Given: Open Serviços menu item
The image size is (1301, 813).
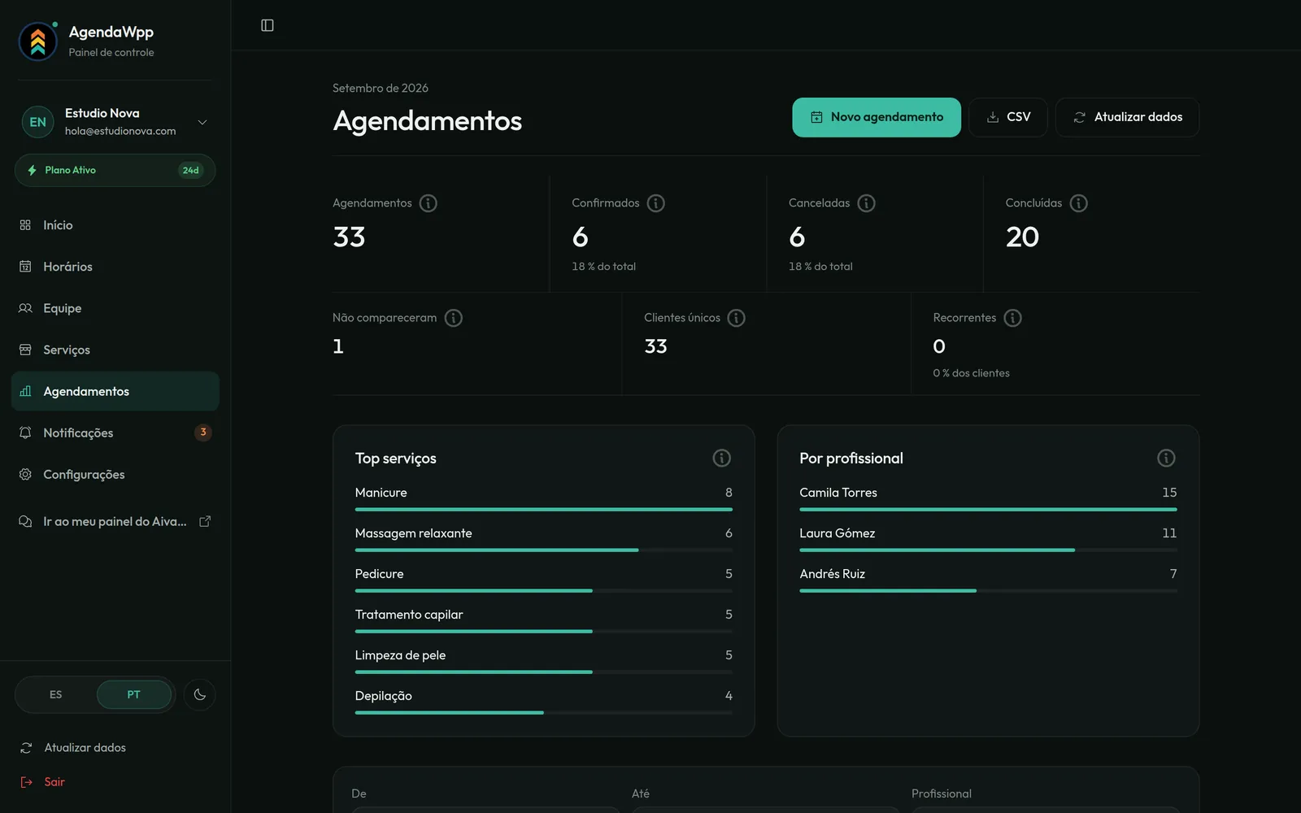Looking at the screenshot, I should (x=115, y=350).
